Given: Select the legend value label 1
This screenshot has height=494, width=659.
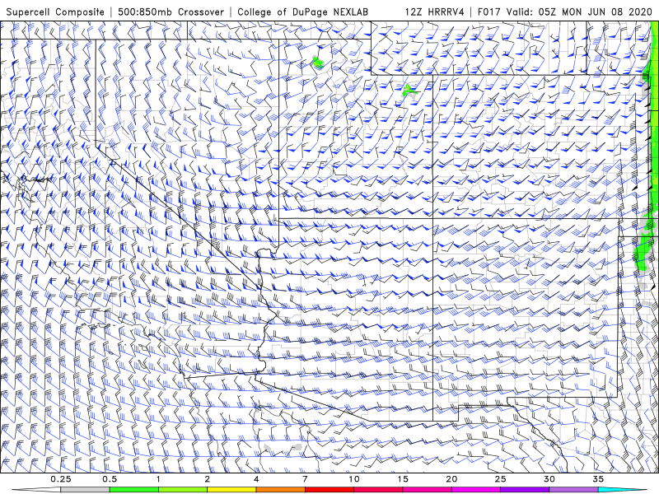Looking at the screenshot, I should [158, 479].
